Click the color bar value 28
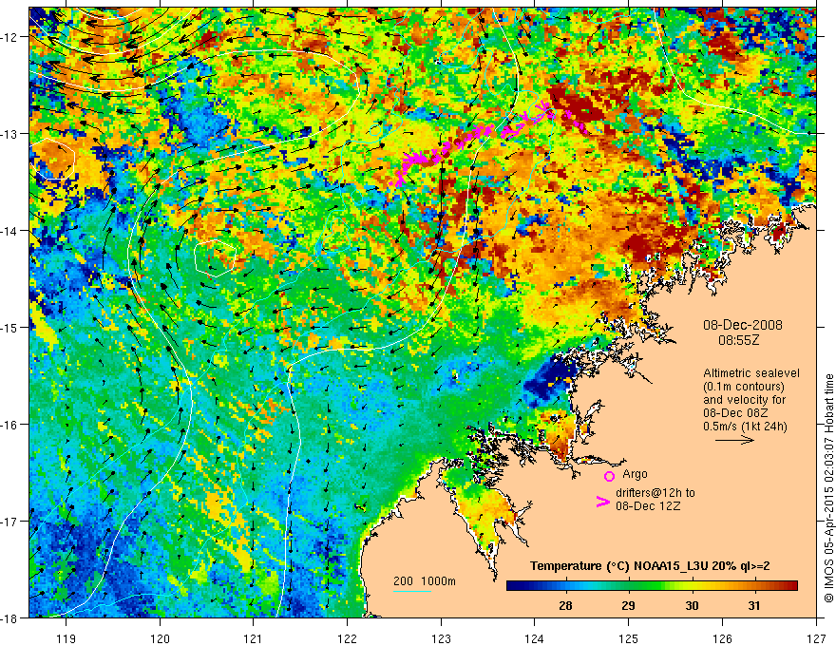 (x=565, y=606)
